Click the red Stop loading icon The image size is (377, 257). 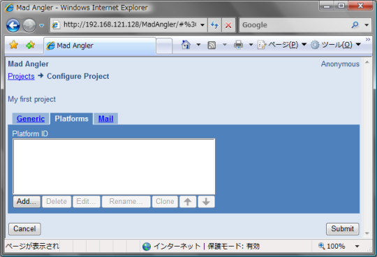point(228,24)
